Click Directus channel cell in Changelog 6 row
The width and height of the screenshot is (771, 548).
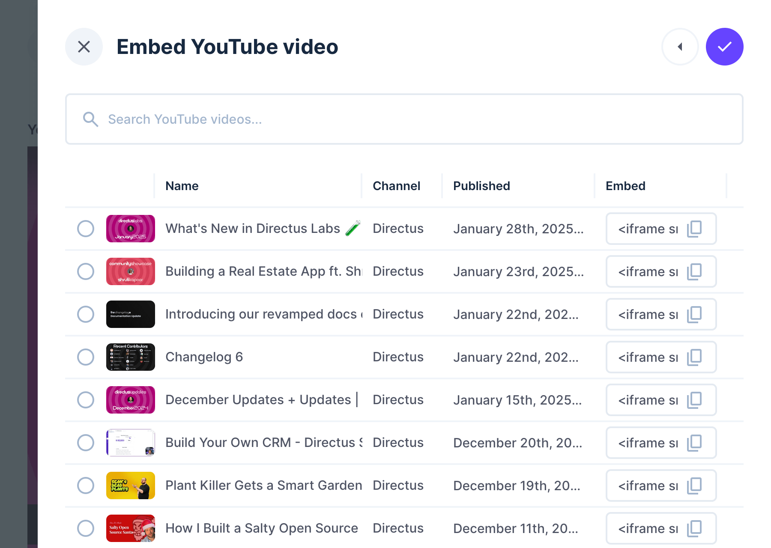click(x=398, y=357)
